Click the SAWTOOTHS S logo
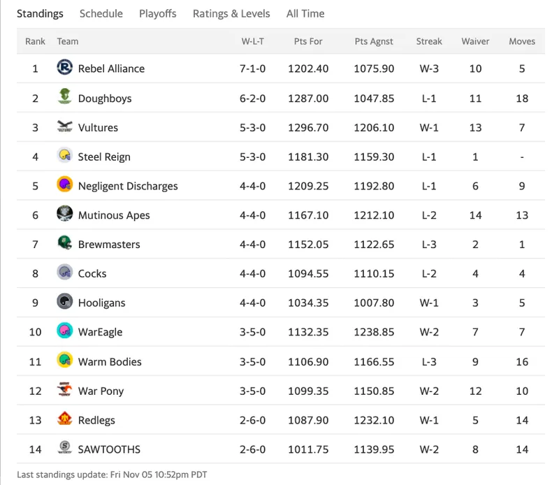This screenshot has width=559, height=485. coord(64,447)
